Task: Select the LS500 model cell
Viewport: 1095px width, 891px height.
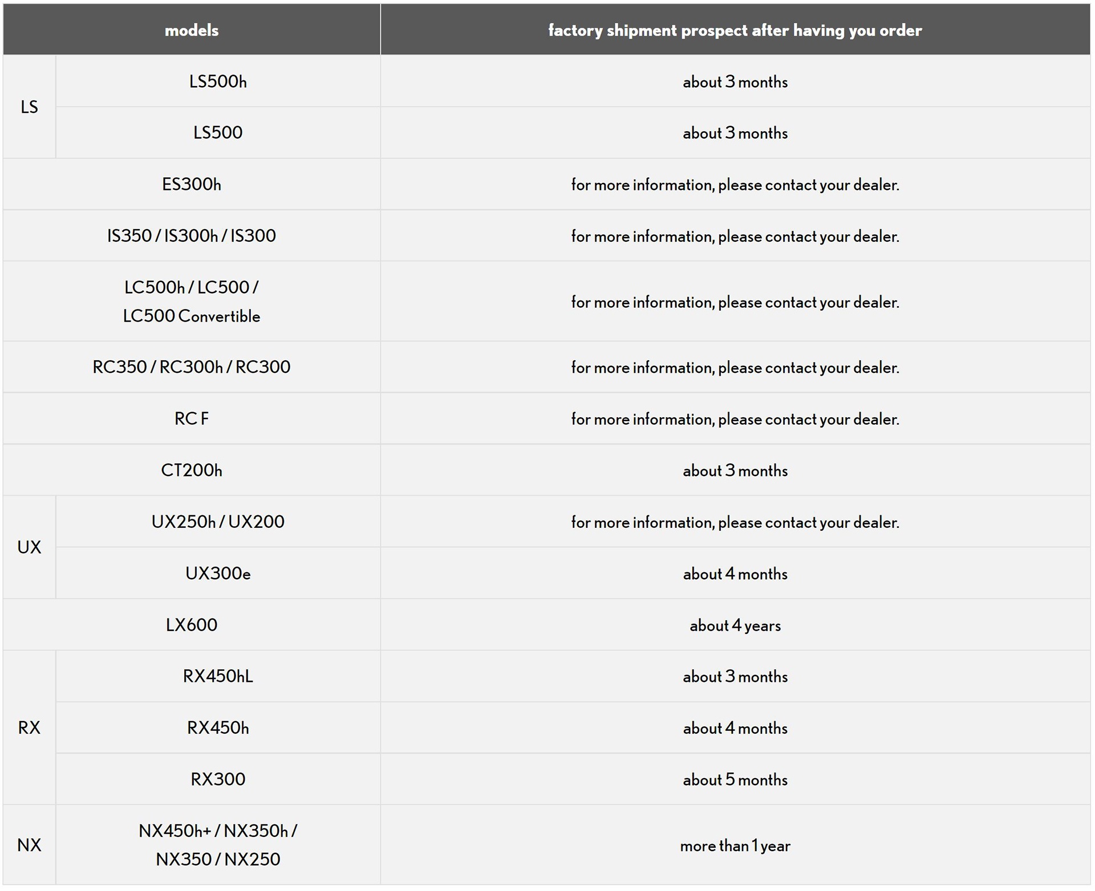Action: (x=218, y=133)
